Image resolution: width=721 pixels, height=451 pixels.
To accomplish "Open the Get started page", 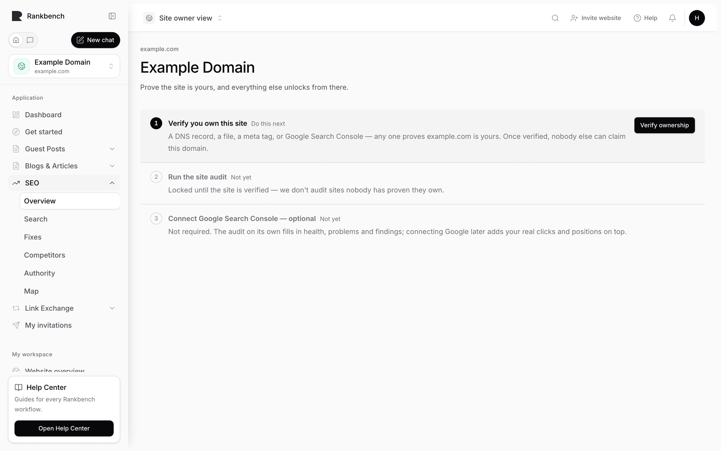I will coord(64,132).
